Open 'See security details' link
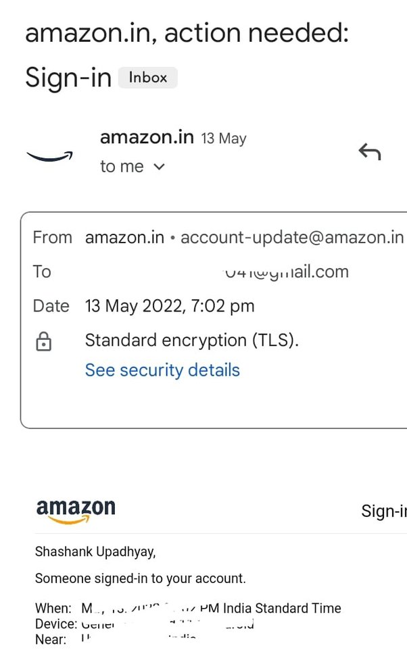Screen dimensions: 407x656 [162, 370]
